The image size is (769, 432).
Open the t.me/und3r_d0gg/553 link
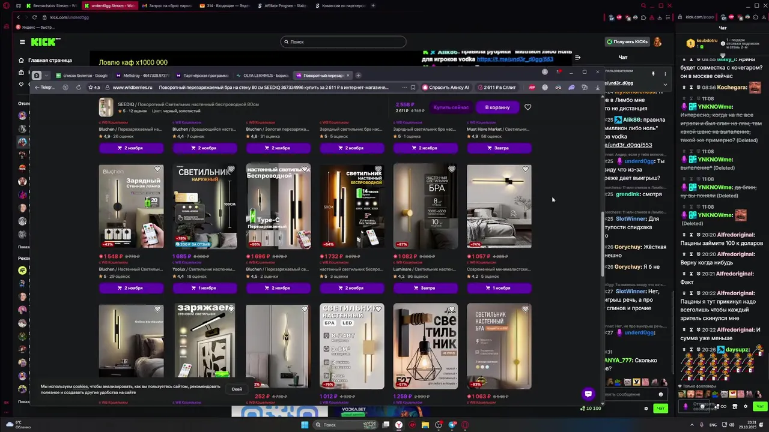coord(514,59)
